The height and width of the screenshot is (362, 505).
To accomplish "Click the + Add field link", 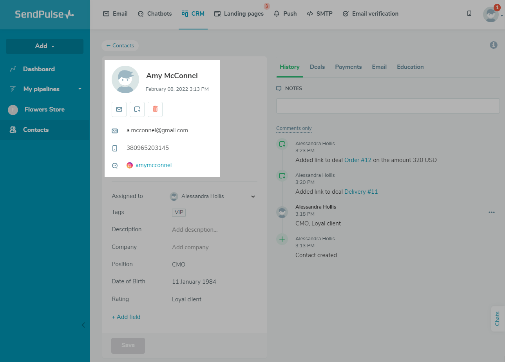I will pos(126,317).
